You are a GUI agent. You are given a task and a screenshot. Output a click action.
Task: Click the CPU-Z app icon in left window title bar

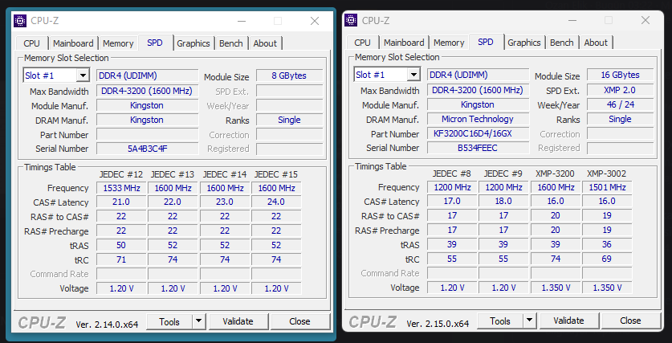click(20, 21)
